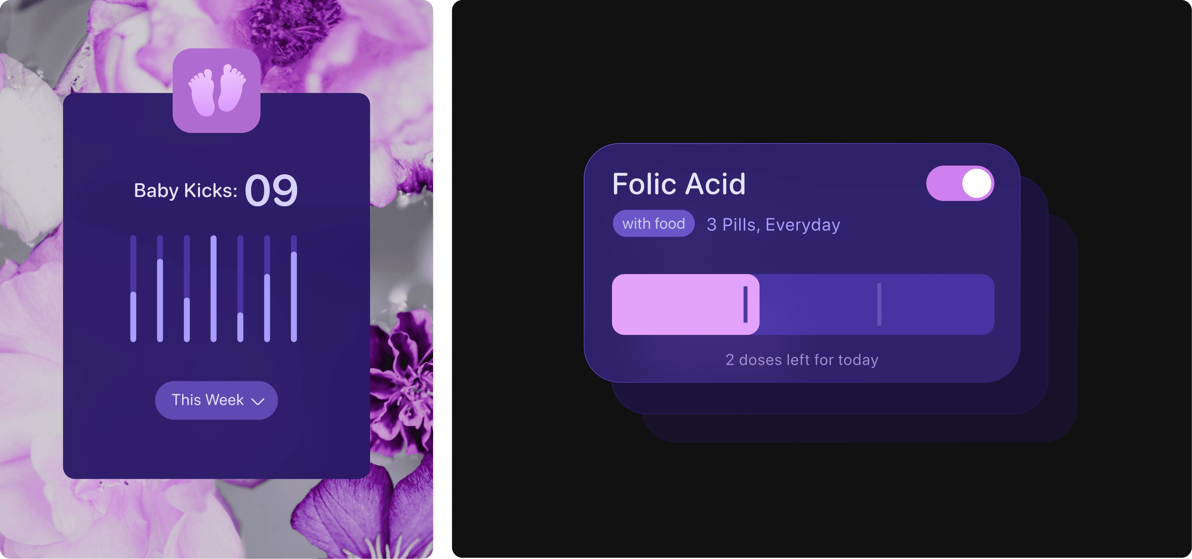Click the filled first dose segment
Viewport: 1192px width, 559px height.
click(x=685, y=304)
